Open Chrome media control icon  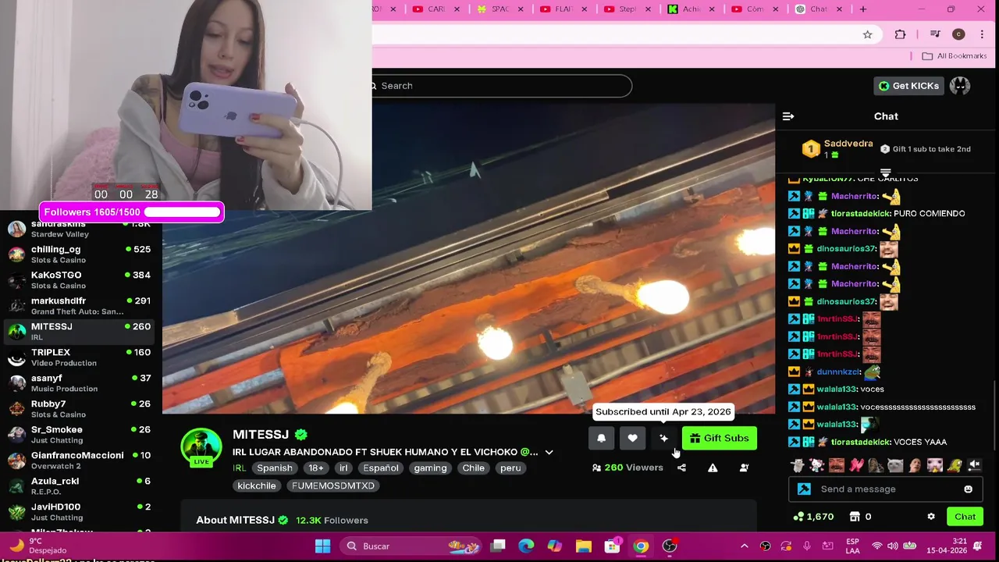pyautogui.click(x=935, y=34)
